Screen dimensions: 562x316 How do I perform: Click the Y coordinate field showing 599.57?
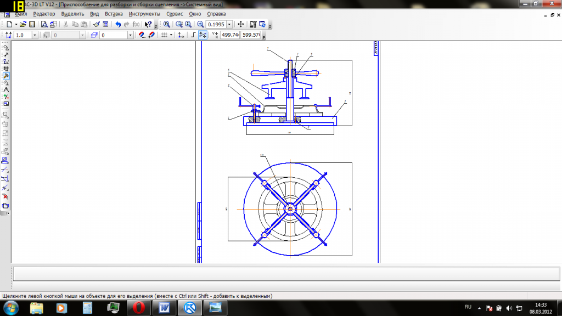250,35
